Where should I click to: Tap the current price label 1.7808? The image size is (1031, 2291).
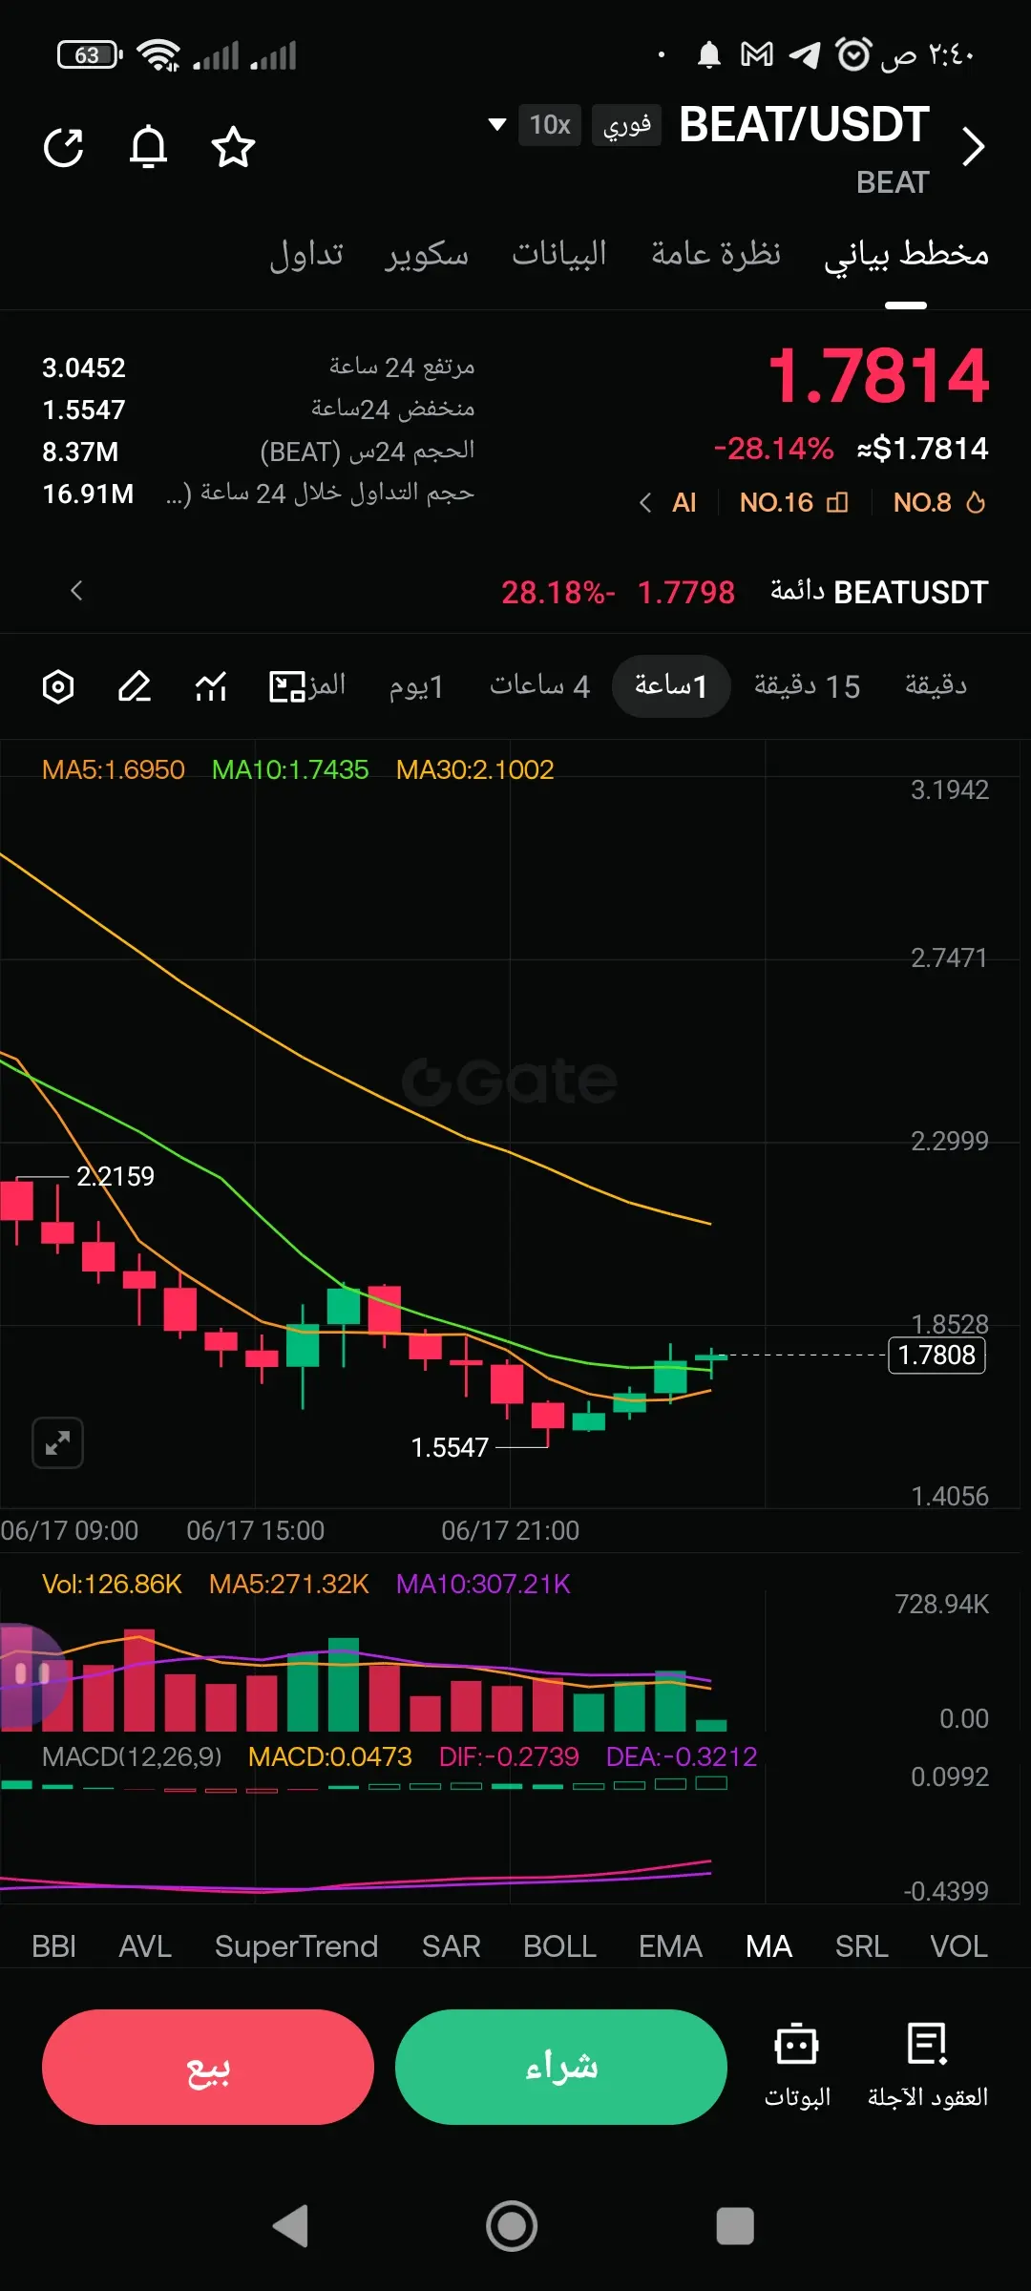[x=936, y=1355]
